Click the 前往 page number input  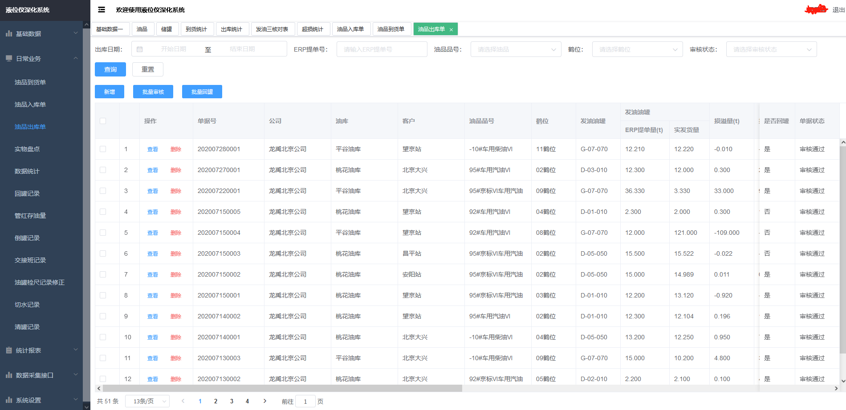(x=305, y=401)
